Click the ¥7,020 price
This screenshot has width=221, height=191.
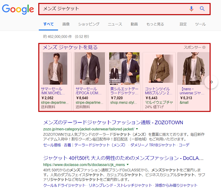click(117, 98)
